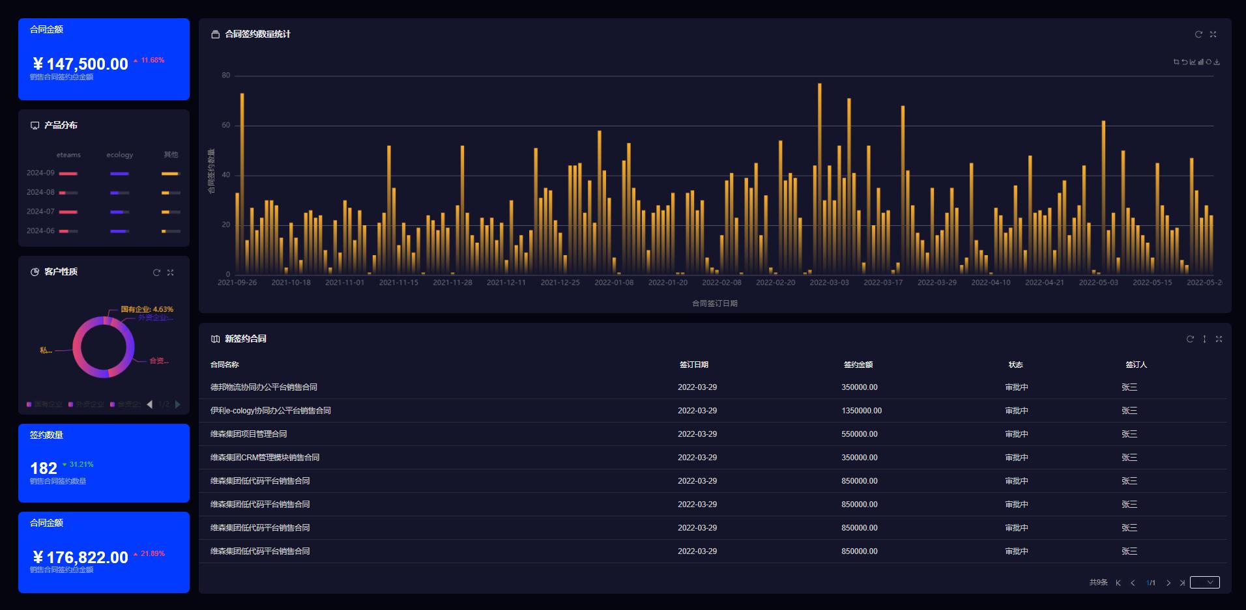Click 2024-07 其他 progress bar

[171, 212]
